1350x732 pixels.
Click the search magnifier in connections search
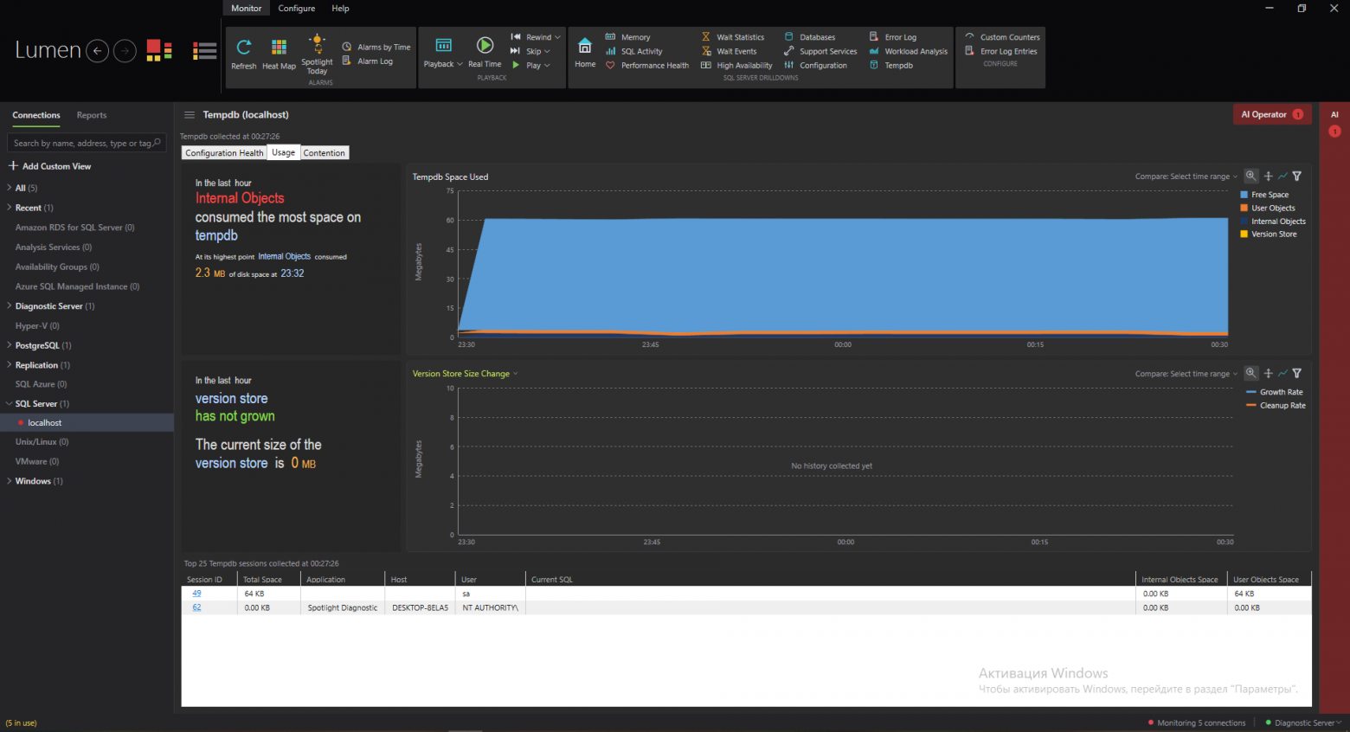(157, 143)
